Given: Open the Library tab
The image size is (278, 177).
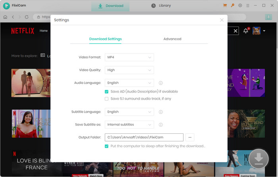Looking at the screenshot, I should click(x=161, y=6).
